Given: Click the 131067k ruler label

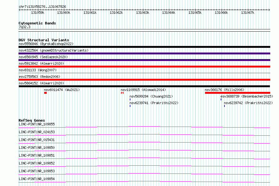Looking at the screenshot, I should pyautogui.click(x=248, y=13).
